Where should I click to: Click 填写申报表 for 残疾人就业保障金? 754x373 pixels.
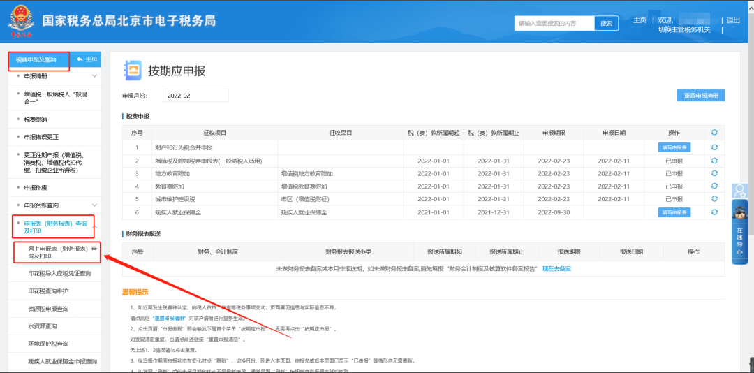674,212
